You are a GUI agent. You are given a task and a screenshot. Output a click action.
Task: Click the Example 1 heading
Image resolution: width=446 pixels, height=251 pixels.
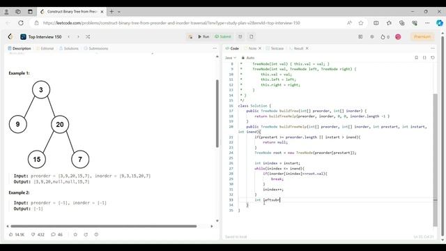[x=19, y=73]
